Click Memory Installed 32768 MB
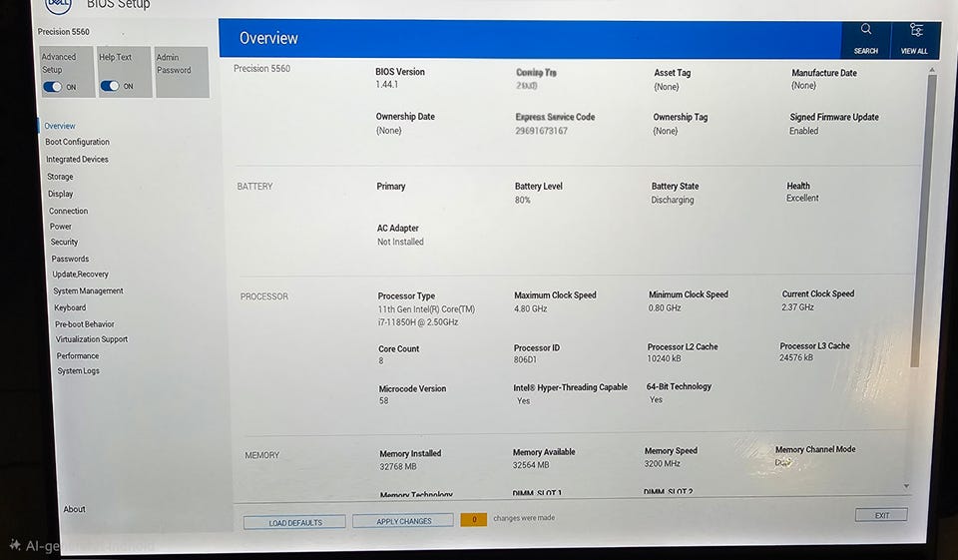 coord(398,466)
